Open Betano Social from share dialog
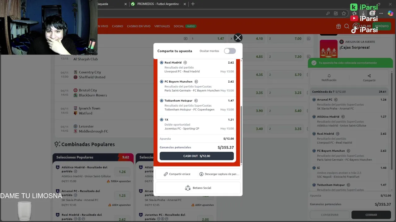Viewport: 396px width, 222px height. click(x=198, y=188)
